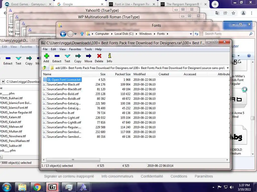Click the Move icon in 7-Zip toolbar

tap(89, 56)
